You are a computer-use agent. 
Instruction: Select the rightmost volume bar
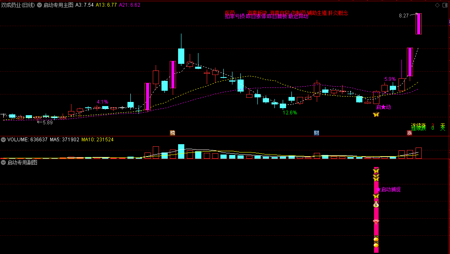tap(418, 153)
